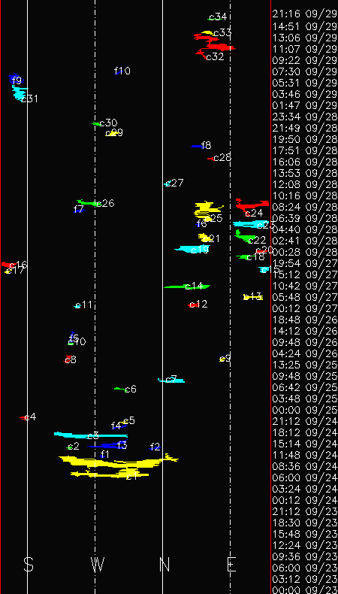Select the 21:16 09/29 timestamp
Screen dimensions: 338x594
click(305, 14)
